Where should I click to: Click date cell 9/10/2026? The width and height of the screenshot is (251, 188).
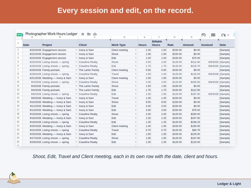[x=32, y=102]
